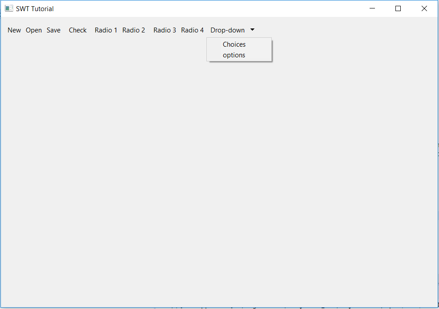Collapse the open Drop-down menu panel

252,30
